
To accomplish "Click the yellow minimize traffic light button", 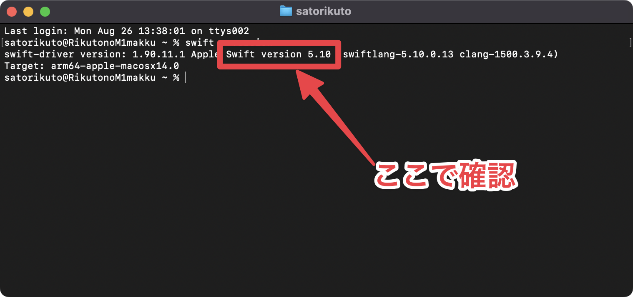I will tap(28, 11).
